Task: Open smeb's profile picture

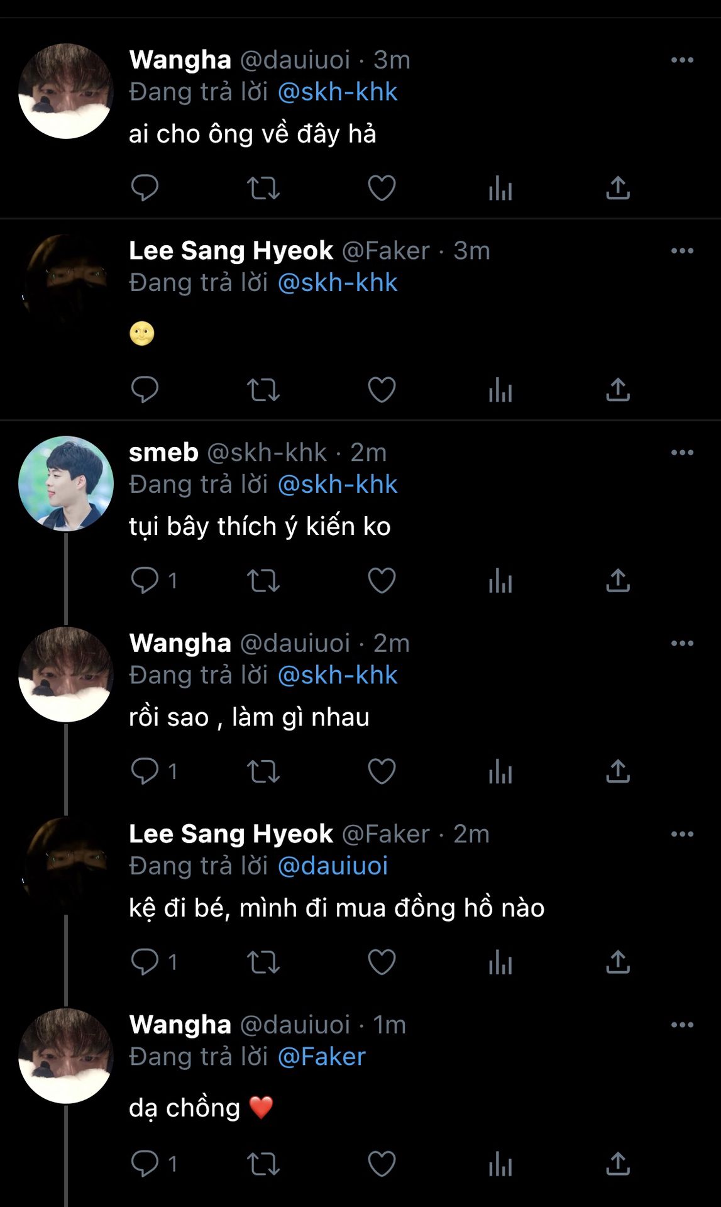Action: pos(66,483)
